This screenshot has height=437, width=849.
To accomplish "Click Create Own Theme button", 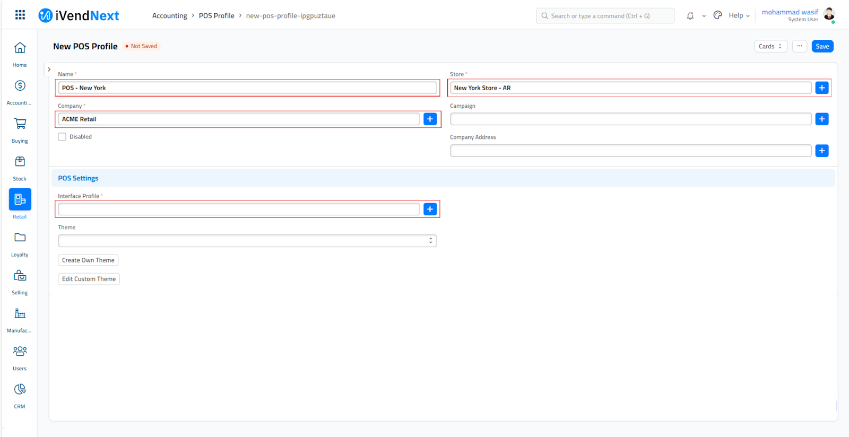I will [88, 260].
